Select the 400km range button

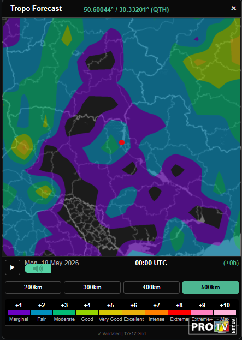tap(151, 287)
